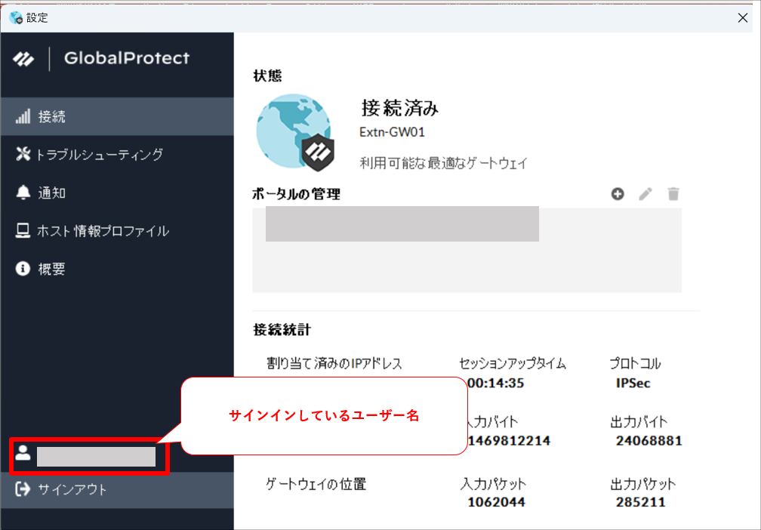Click the globe shield status icon

click(295, 132)
